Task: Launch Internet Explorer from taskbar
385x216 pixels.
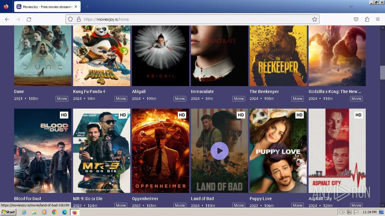Action: pos(24,212)
